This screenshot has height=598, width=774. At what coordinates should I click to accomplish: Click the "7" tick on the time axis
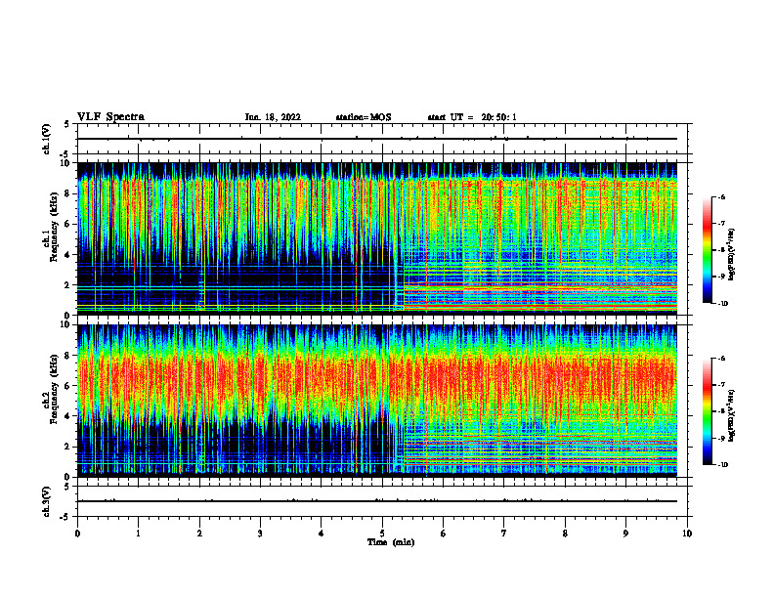504,534
